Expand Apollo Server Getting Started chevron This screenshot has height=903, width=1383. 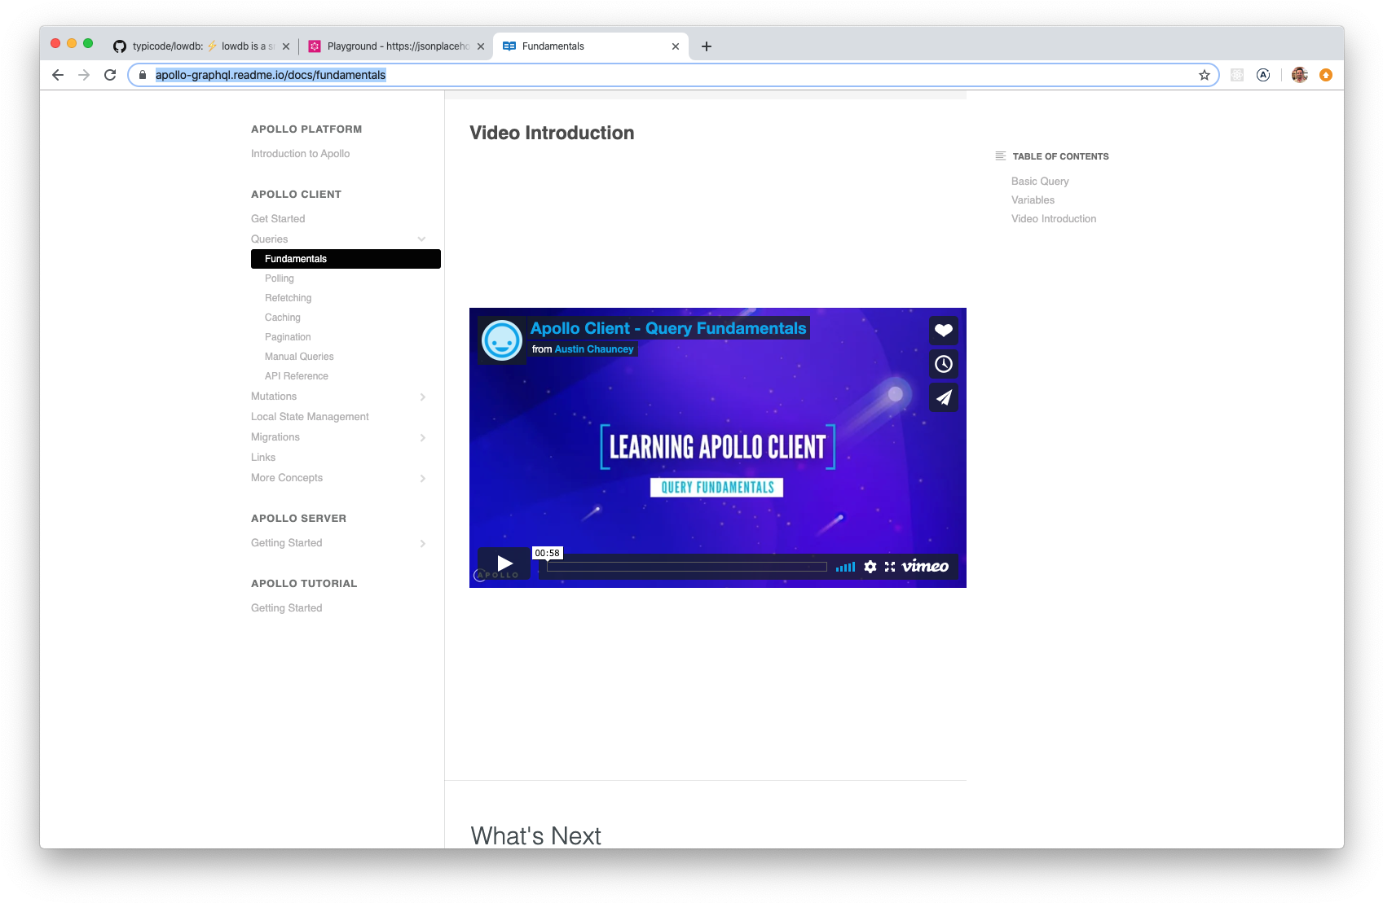pos(422,543)
